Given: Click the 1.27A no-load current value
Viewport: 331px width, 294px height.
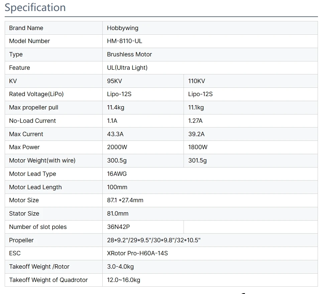Looking at the screenshot, I should [195, 121].
